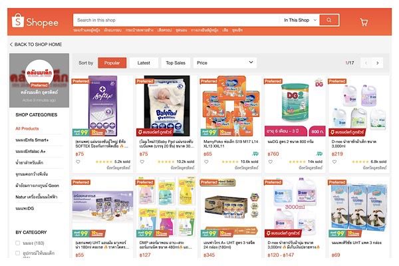This screenshot has width=399, height=266.
Task: Check the first BY CATEGORY checkbox (183)
Action: click(17, 243)
